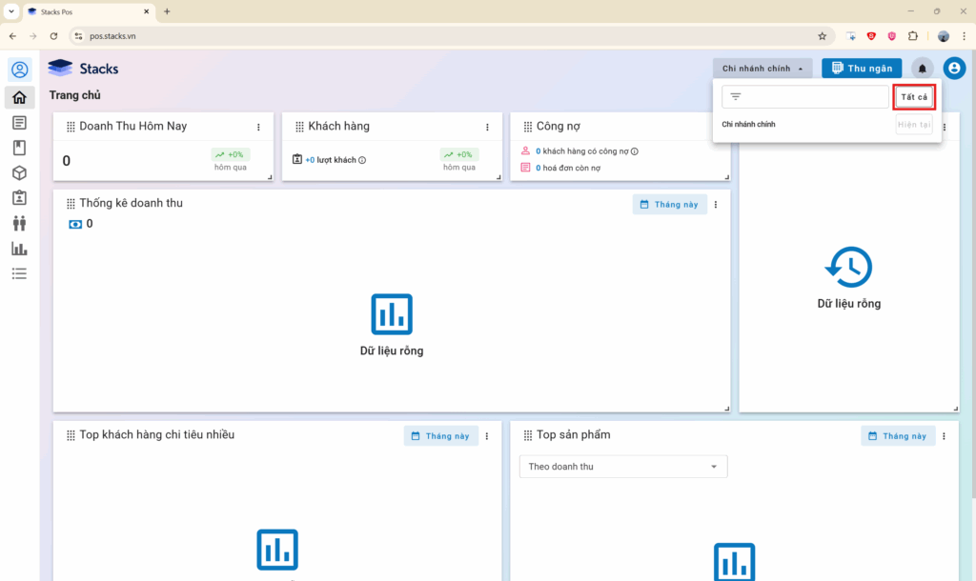Screen dimensions: 976x581
Task: Expand the Chi nhánh chính branch dropdown
Action: pos(762,69)
